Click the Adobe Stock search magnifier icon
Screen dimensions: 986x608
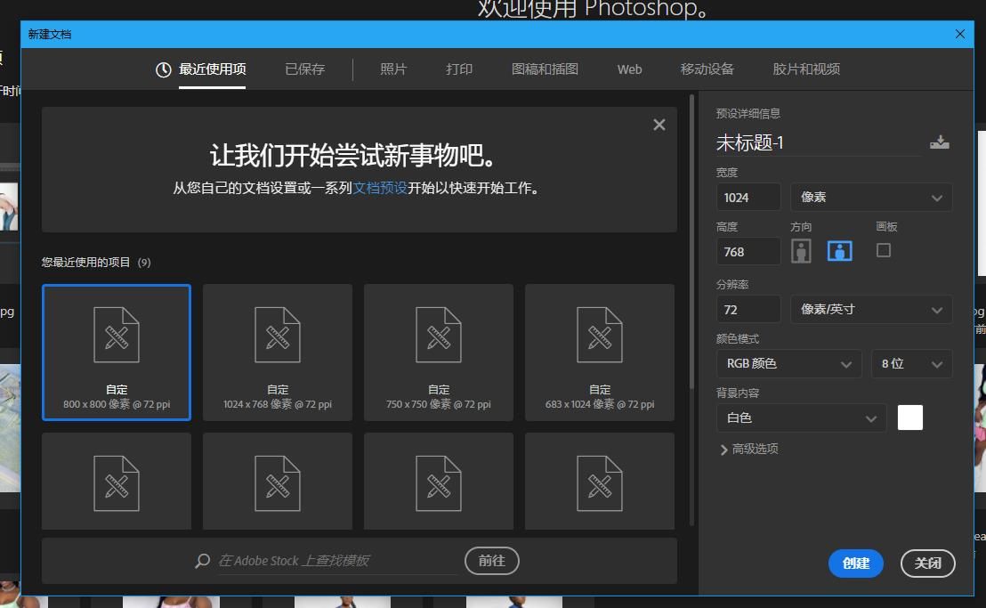click(201, 561)
